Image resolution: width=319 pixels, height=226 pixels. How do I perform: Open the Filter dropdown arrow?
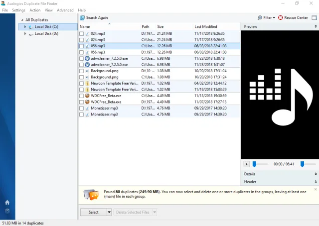click(x=274, y=18)
